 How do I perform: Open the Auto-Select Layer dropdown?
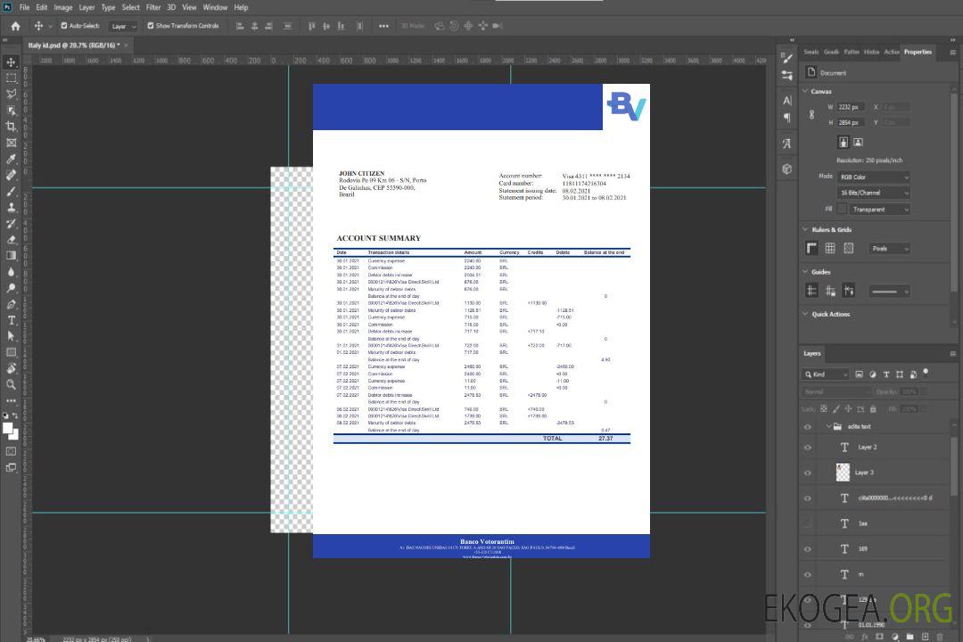(123, 26)
